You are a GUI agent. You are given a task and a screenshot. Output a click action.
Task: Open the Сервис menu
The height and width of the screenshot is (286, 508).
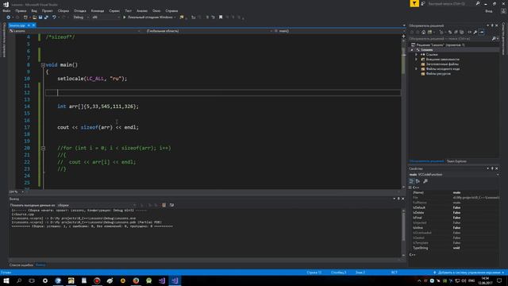click(114, 10)
